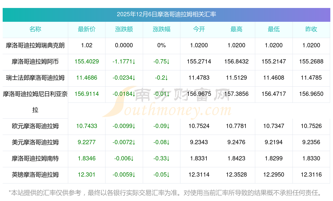The width and height of the screenshot is (333, 201).
Task: Click the latest price 1.8346
Action: pos(87,159)
